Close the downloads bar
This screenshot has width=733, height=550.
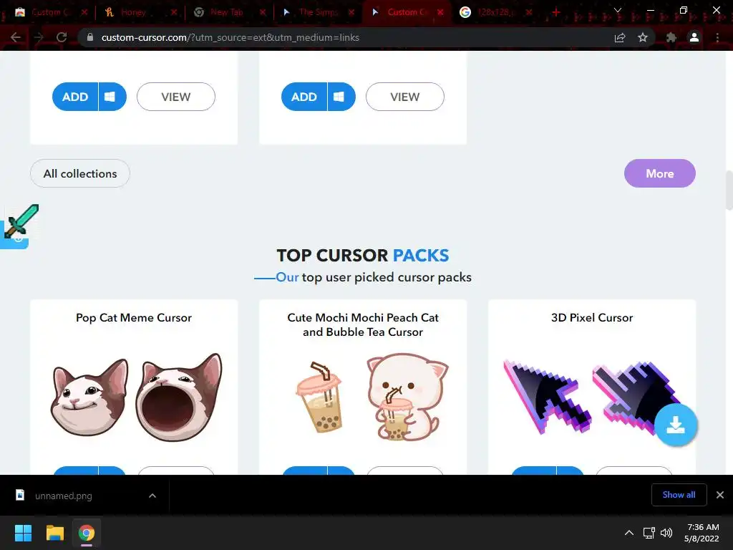click(720, 495)
